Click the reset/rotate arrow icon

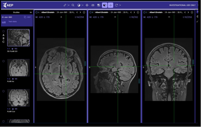click(117, 5)
